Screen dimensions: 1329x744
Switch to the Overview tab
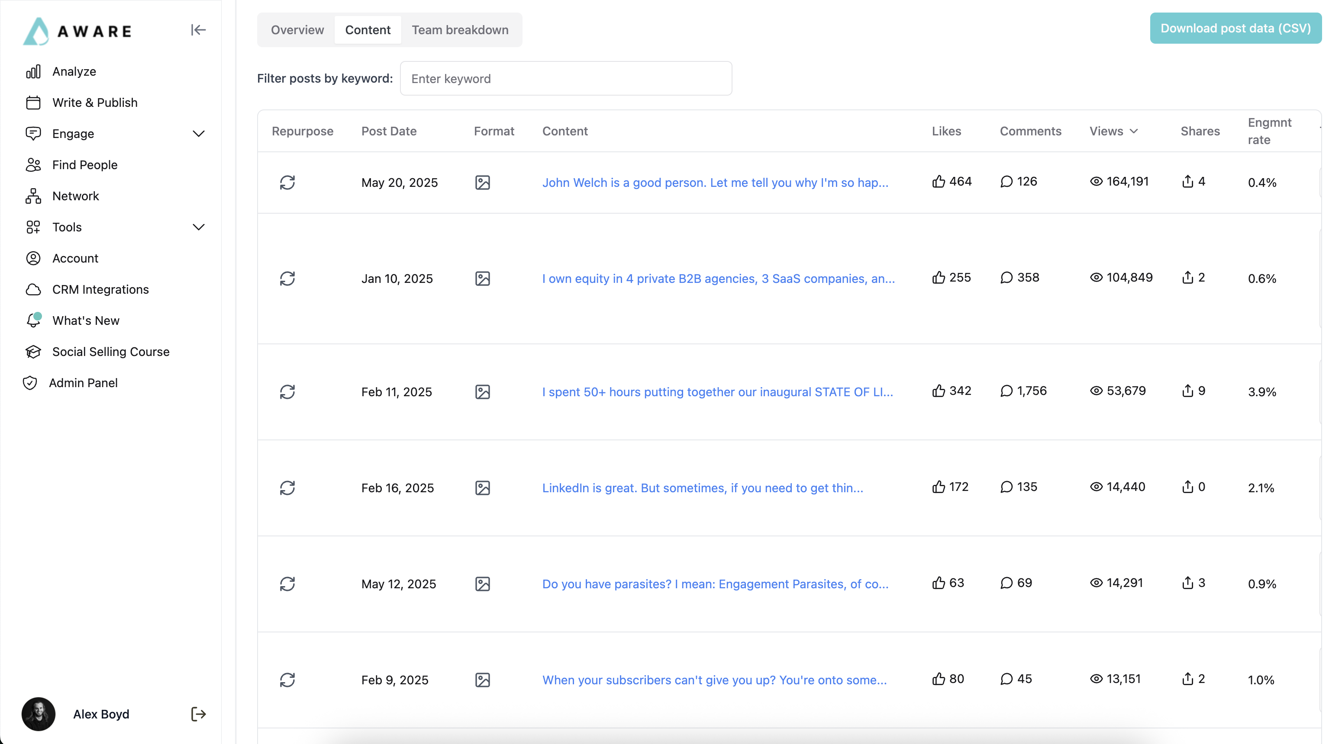click(x=297, y=29)
